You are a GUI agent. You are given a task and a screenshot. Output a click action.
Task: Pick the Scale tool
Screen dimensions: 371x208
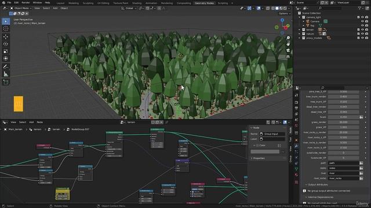6,51
